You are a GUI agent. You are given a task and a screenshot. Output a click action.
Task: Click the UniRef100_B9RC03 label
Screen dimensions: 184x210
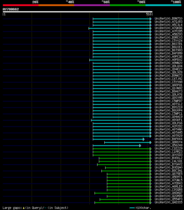click(x=168, y=37)
